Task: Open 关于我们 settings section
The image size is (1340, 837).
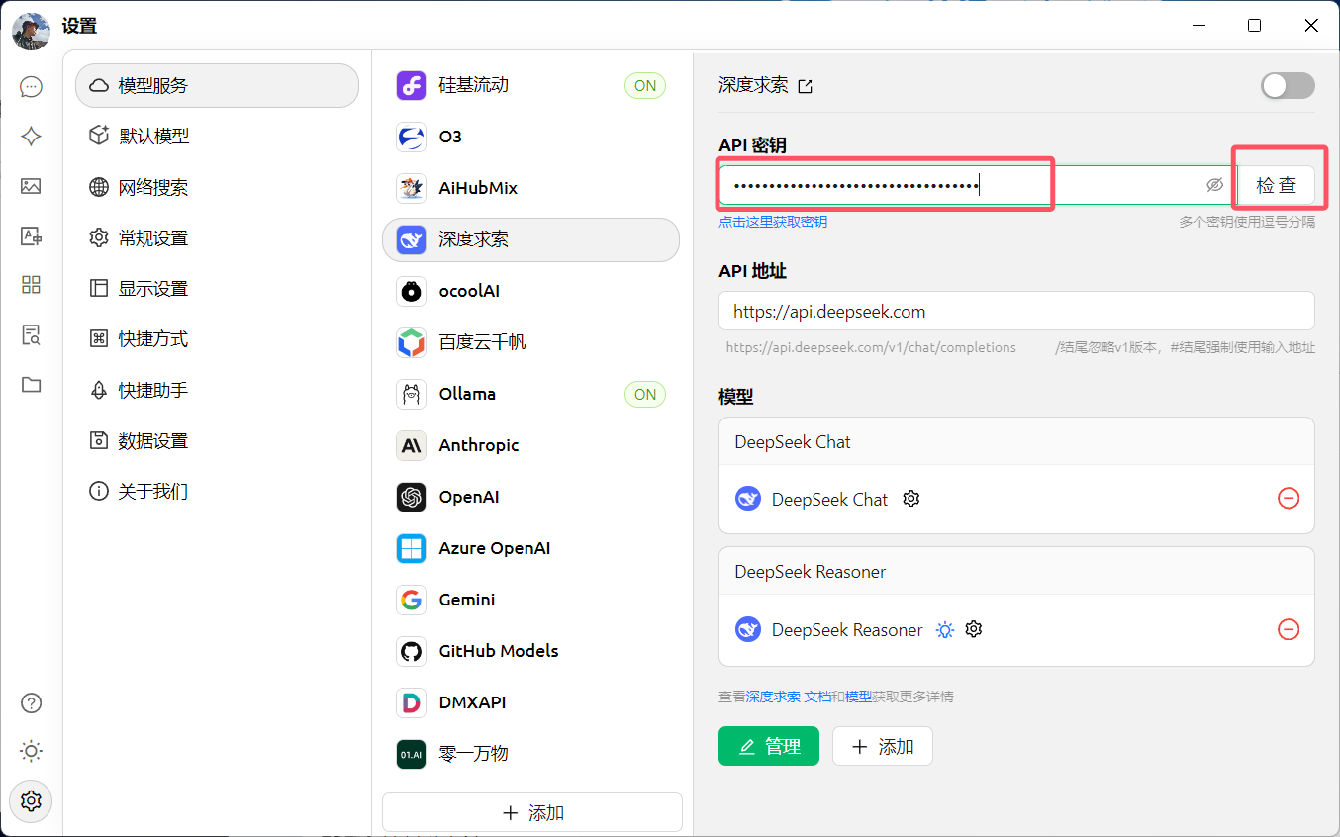Action: click(x=217, y=492)
